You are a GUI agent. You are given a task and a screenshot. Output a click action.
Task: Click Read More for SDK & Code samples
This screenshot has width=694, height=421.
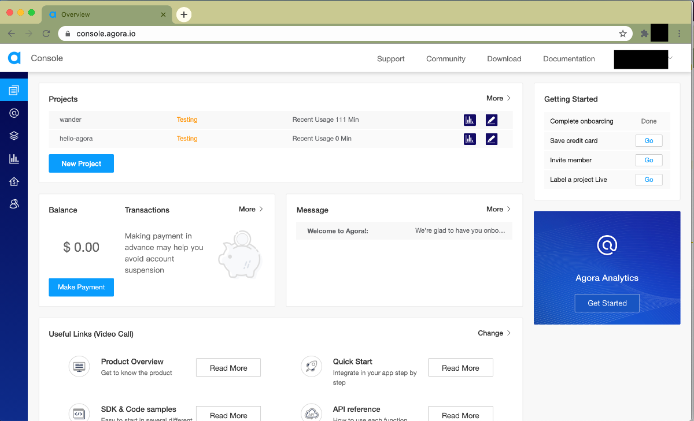(228, 413)
